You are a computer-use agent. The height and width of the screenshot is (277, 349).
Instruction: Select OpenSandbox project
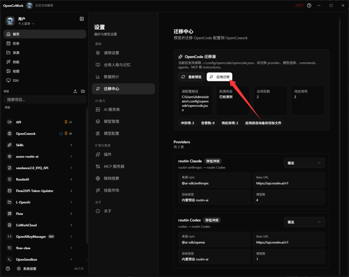[45, 260]
